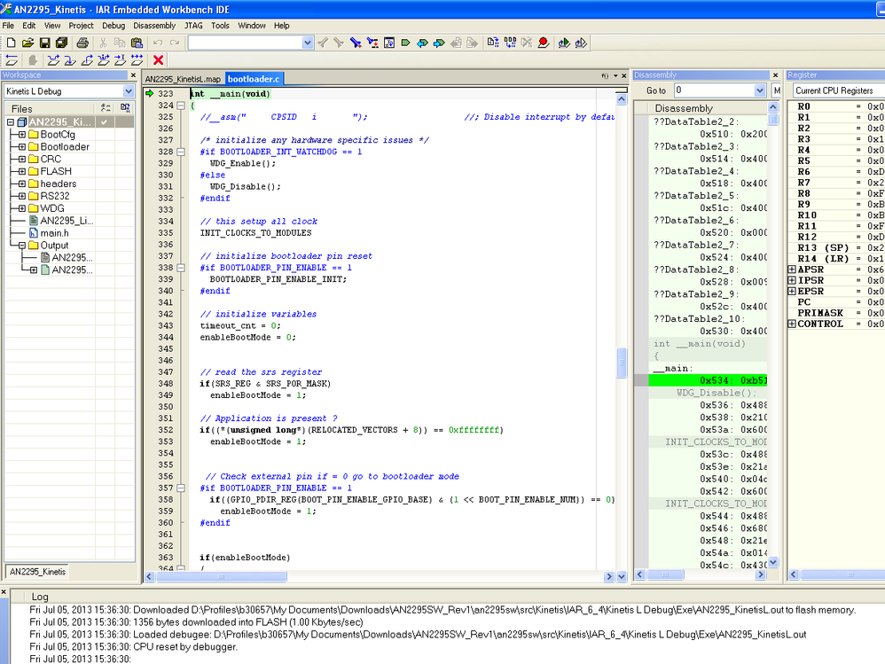Image resolution: width=885 pixels, height=664 pixels.
Task: Open the Kinetis L Debug configuration dropdown
Action: click(128, 91)
